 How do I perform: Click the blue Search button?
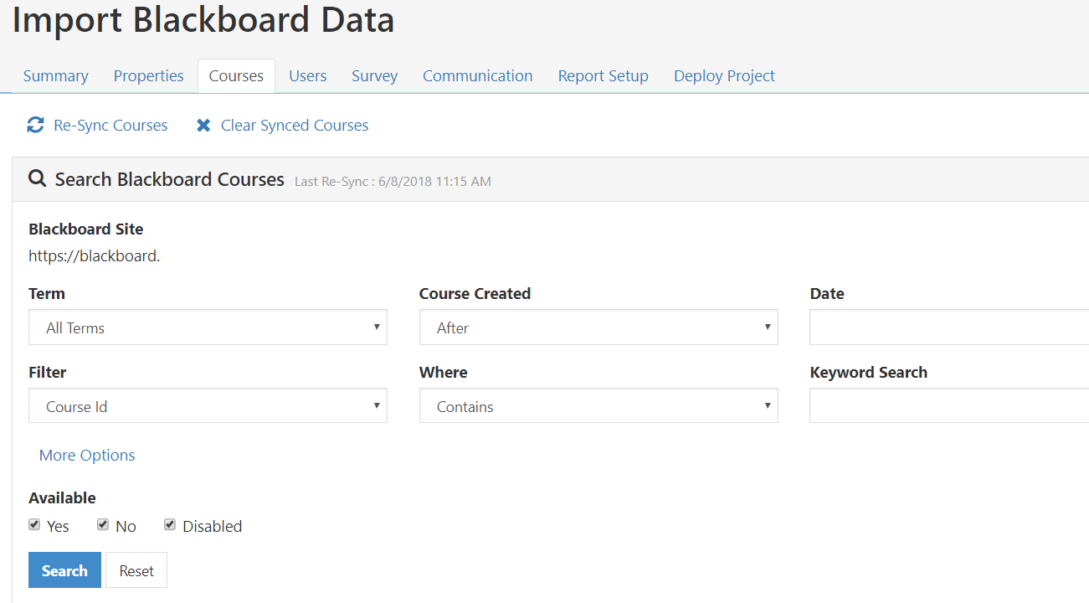point(64,570)
